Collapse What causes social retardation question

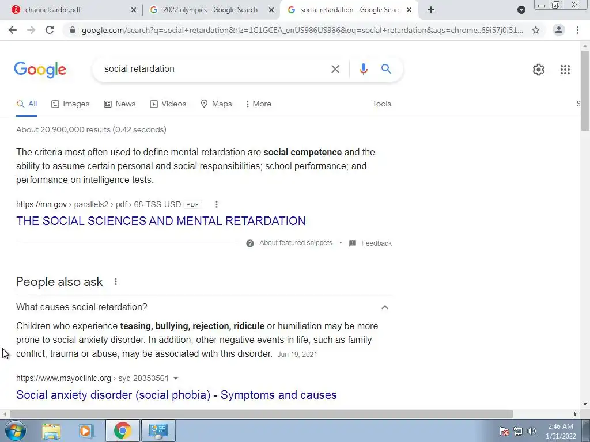[x=384, y=307]
